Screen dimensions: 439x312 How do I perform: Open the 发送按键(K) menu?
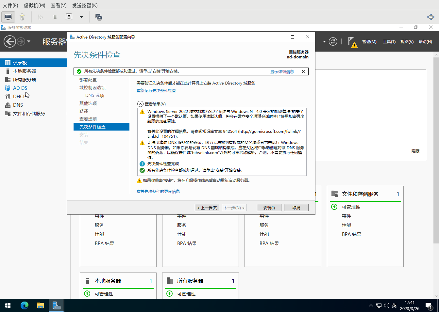[x=85, y=5]
